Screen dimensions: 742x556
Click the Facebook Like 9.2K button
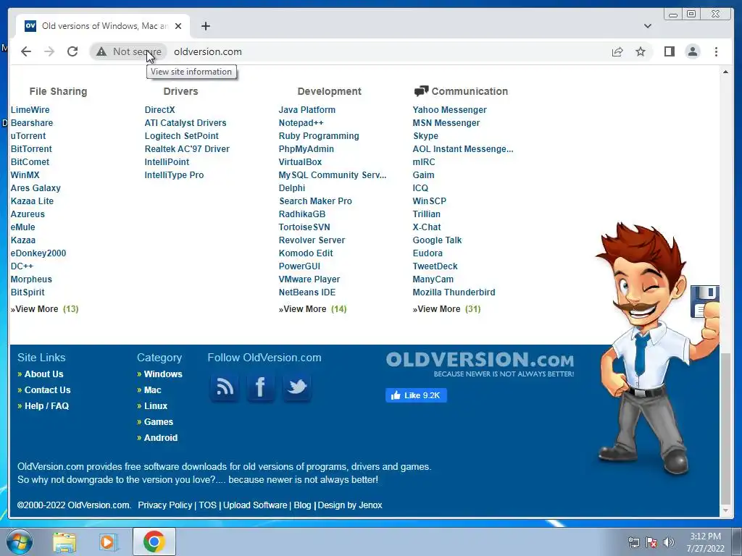pyautogui.click(x=416, y=395)
